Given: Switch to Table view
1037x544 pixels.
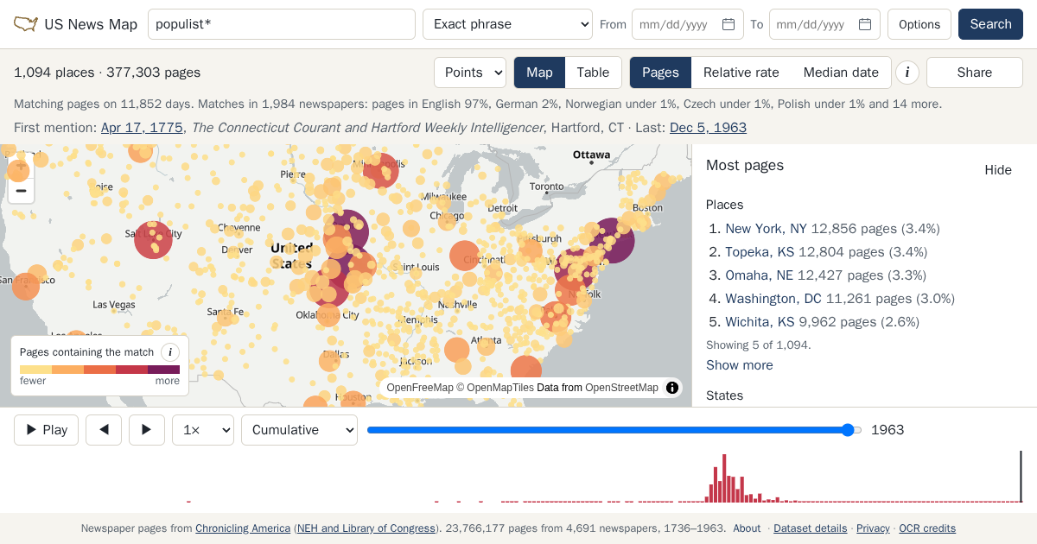Looking at the screenshot, I should click(x=593, y=73).
